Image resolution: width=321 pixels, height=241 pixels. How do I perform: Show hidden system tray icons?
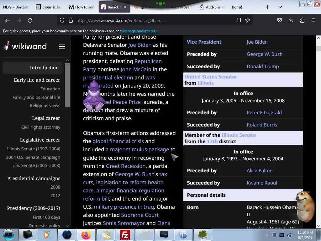point(266,235)
